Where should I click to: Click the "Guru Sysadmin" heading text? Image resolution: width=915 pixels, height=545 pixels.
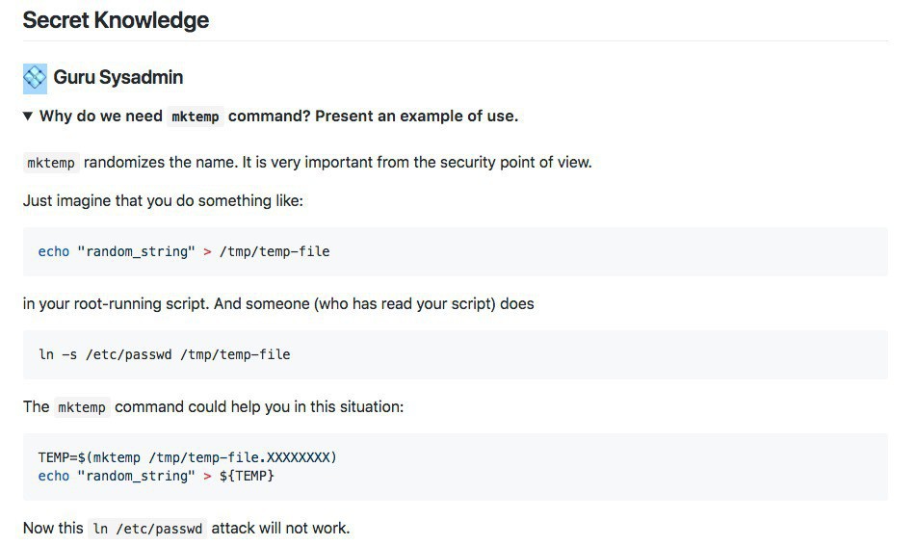118,78
